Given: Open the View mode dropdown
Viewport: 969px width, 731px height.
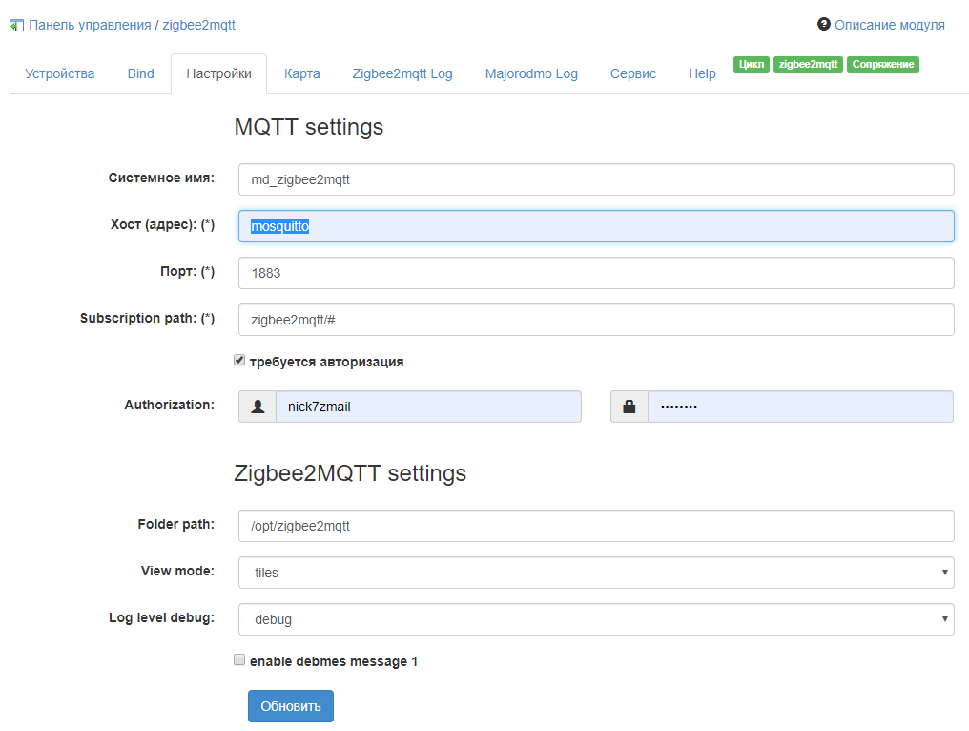Looking at the screenshot, I should [x=596, y=573].
